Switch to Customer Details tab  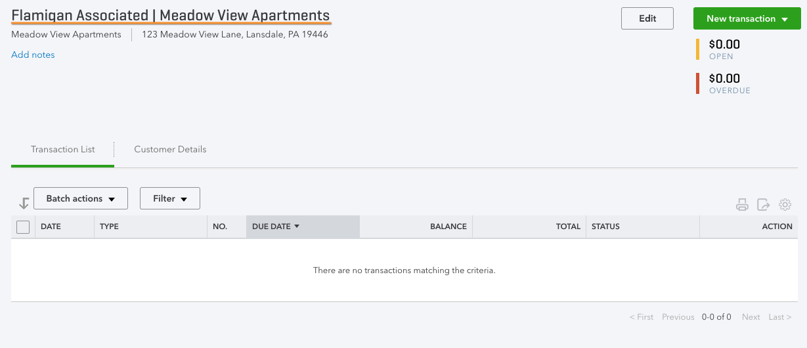pos(170,149)
